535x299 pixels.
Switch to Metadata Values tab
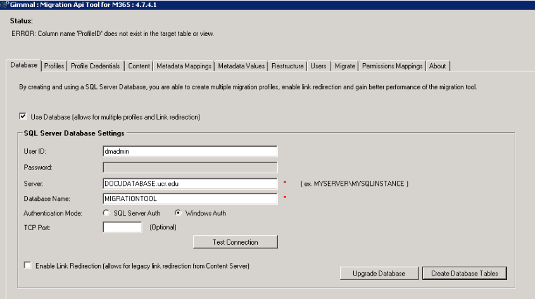tap(241, 66)
